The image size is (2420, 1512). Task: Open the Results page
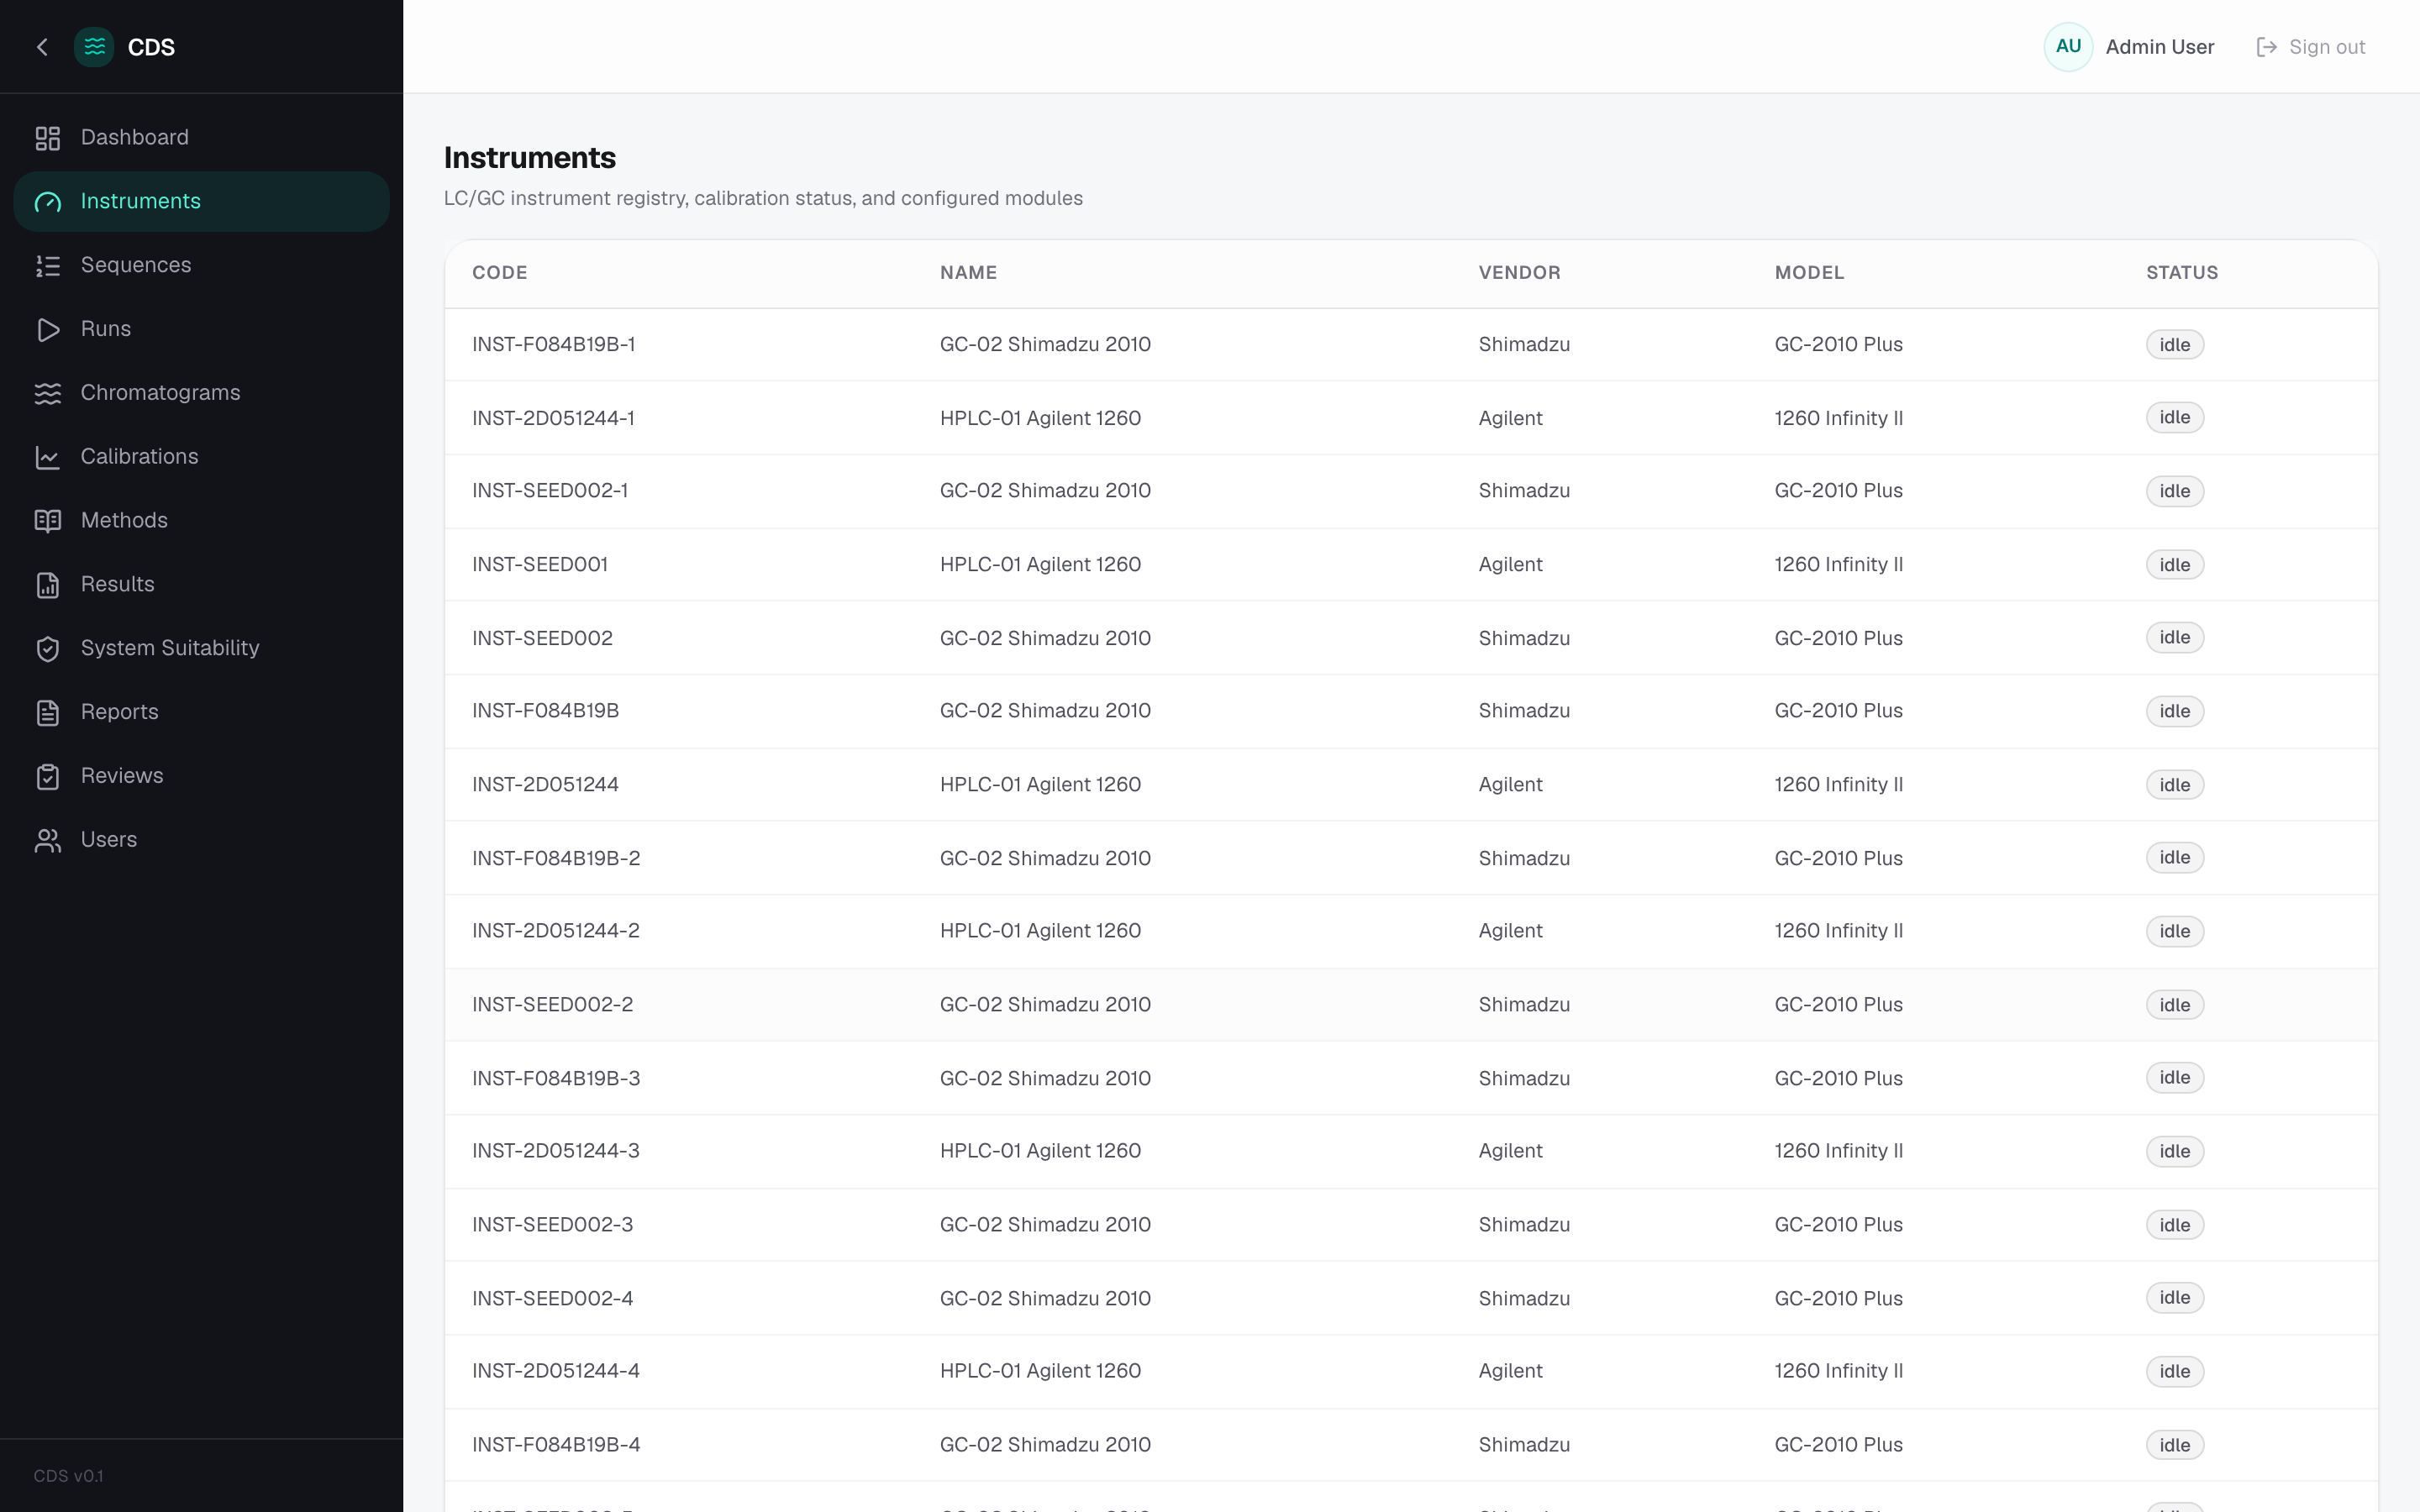click(201, 585)
